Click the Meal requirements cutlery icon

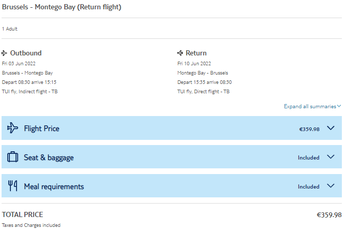(12, 186)
